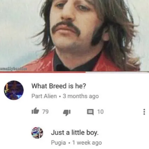Click the 10 replies count
This screenshot has height=149, width=149.
click(100, 112)
